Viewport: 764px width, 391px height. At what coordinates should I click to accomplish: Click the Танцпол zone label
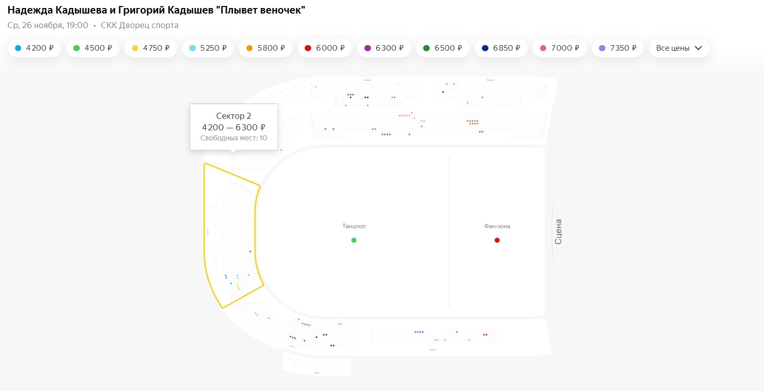[x=354, y=226]
